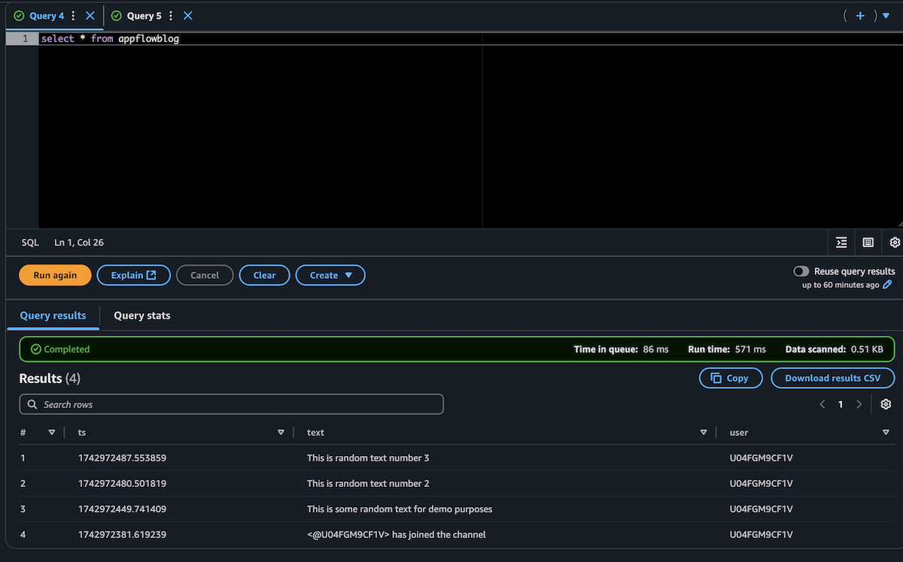Click the format query icon
The image size is (903, 562).
click(x=841, y=243)
